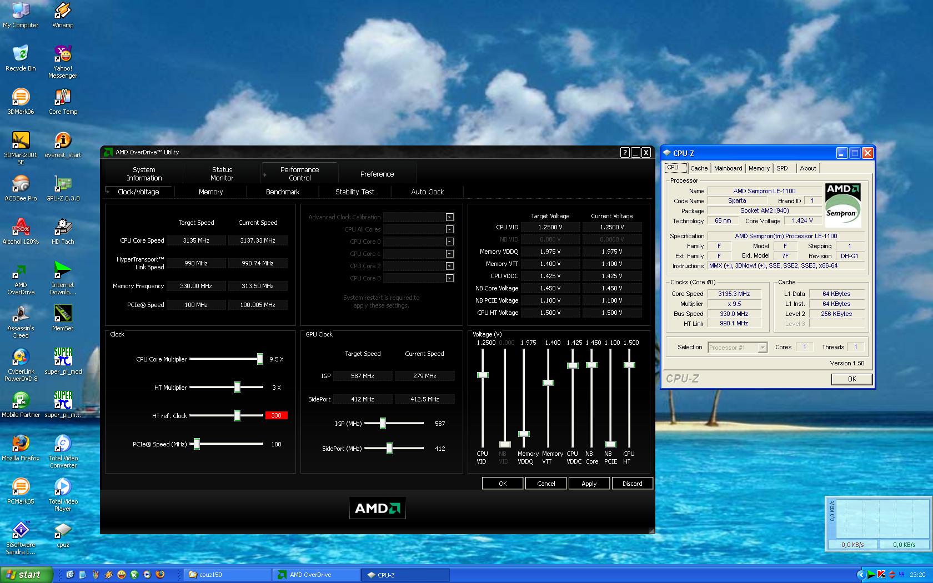
Task: Open the My Computer desktop icon
Action: (x=21, y=15)
